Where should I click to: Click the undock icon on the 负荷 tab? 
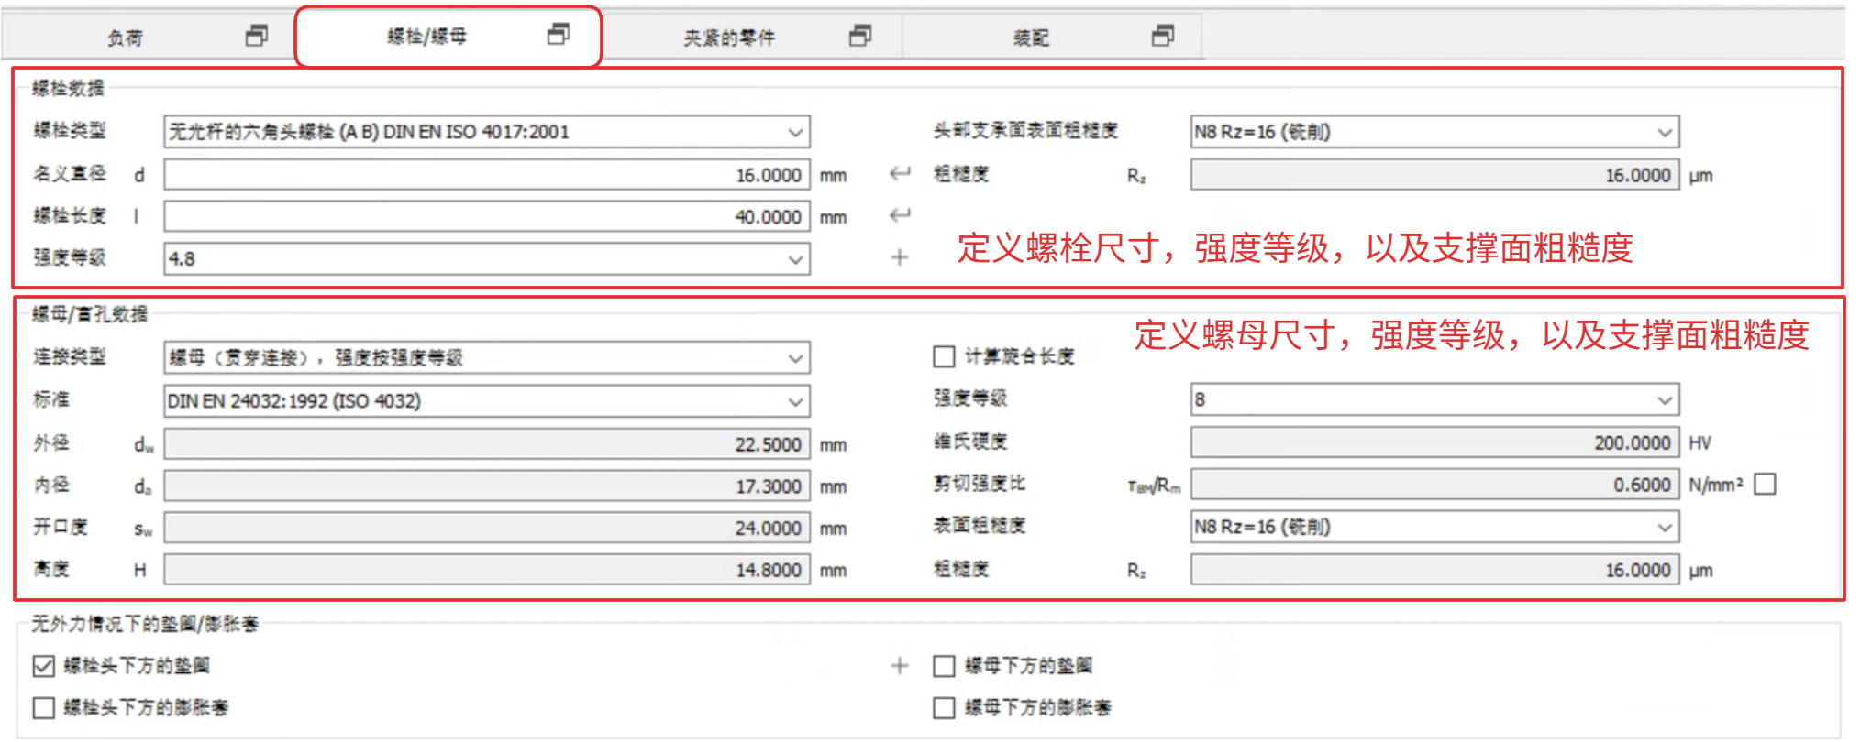(257, 36)
